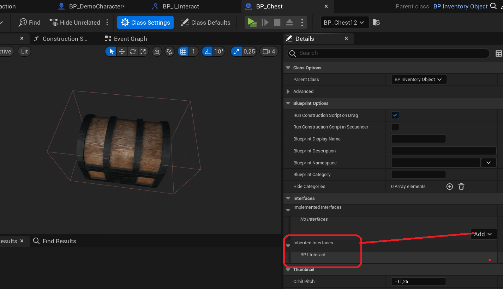Select the rotate tool in viewport toolbar

click(132, 52)
